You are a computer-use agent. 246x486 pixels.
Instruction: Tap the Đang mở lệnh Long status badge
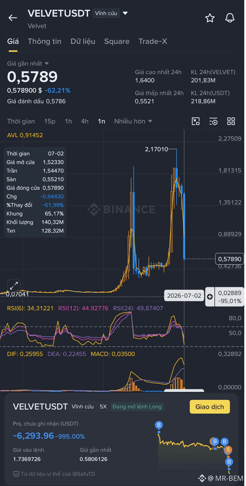click(137, 407)
